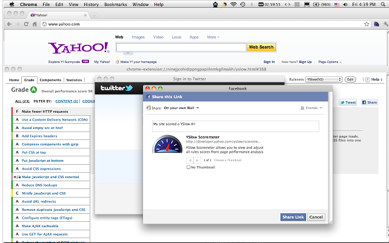Open the Time Machine menu bar icon
Screen dimensions: 389x243
[x=242, y=4]
